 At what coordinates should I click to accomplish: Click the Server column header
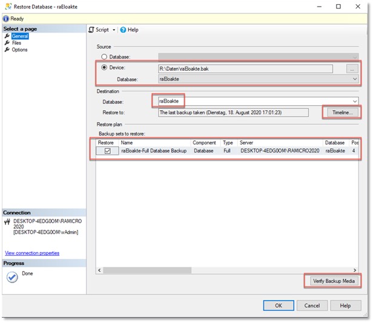coord(280,143)
